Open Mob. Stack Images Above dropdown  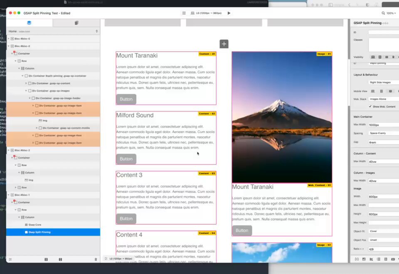click(384, 99)
